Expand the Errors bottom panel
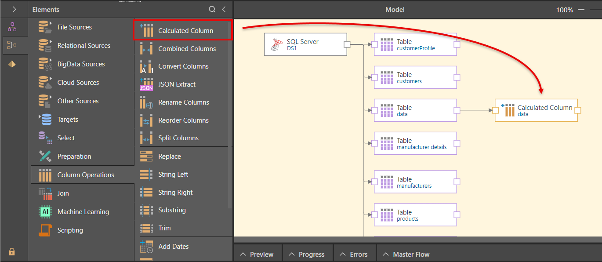 pyautogui.click(x=354, y=254)
